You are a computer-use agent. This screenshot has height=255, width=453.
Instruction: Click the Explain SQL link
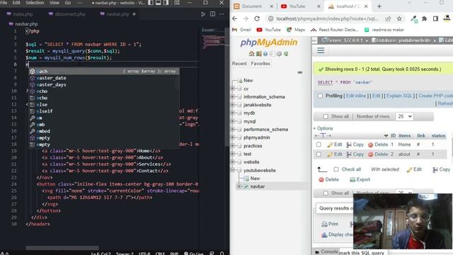[399, 96]
